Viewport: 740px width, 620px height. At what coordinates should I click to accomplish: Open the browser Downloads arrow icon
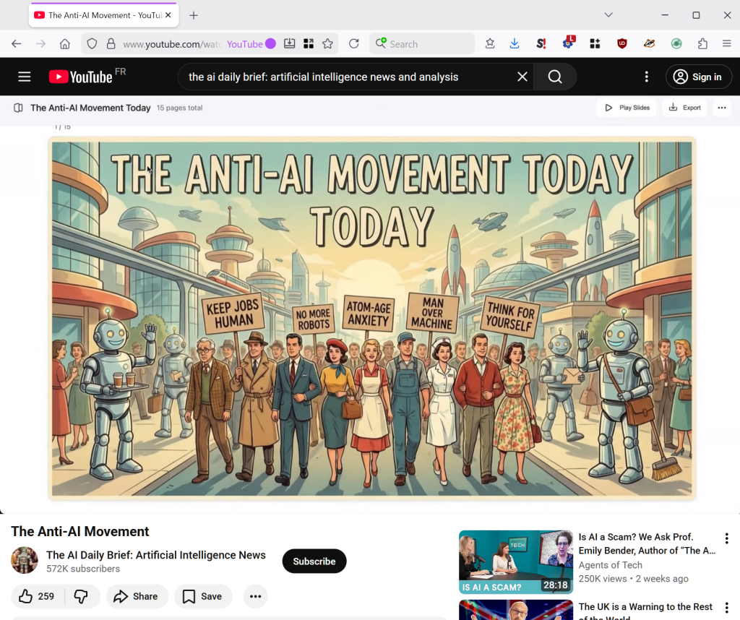515,44
